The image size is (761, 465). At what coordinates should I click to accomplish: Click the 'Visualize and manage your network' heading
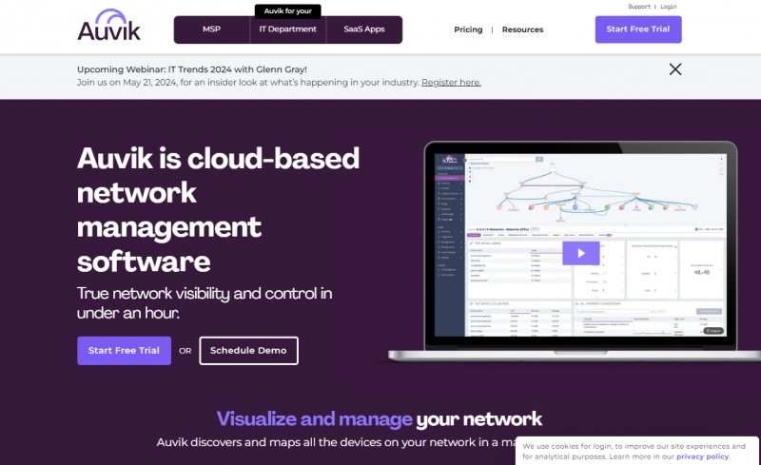point(379,418)
